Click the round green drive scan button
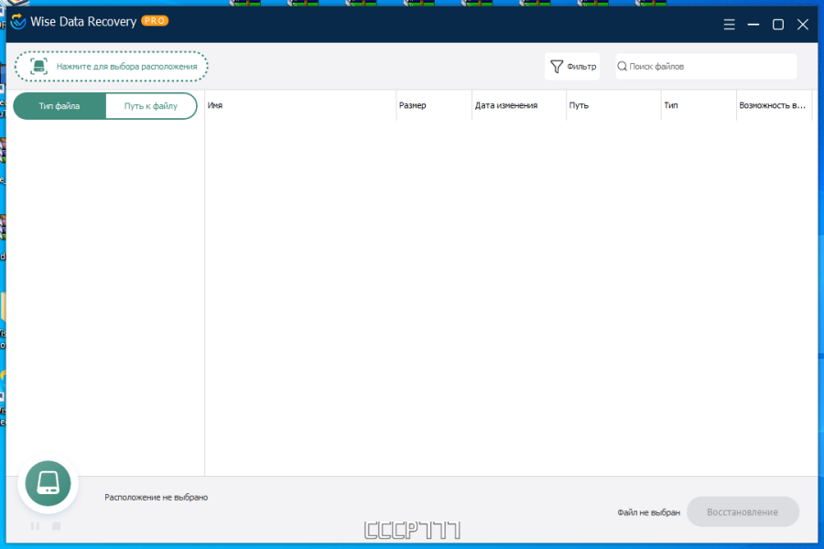Image resolution: width=824 pixels, height=549 pixels. pyautogui.click(x=48, y=483)
